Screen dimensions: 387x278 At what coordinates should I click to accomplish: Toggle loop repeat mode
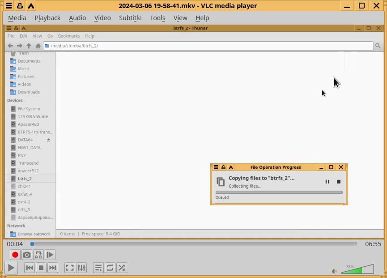point(110,268)
